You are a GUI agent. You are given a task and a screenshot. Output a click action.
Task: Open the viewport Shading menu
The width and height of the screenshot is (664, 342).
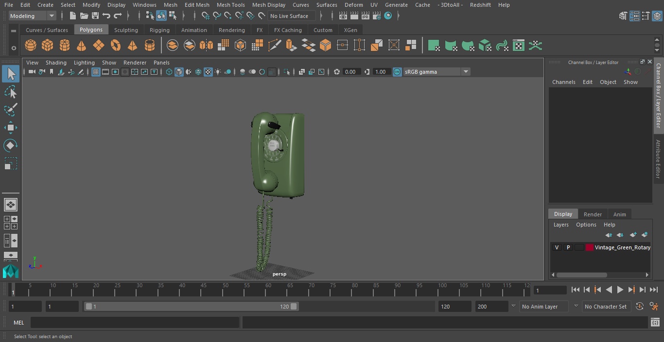[x=56, y=63]
